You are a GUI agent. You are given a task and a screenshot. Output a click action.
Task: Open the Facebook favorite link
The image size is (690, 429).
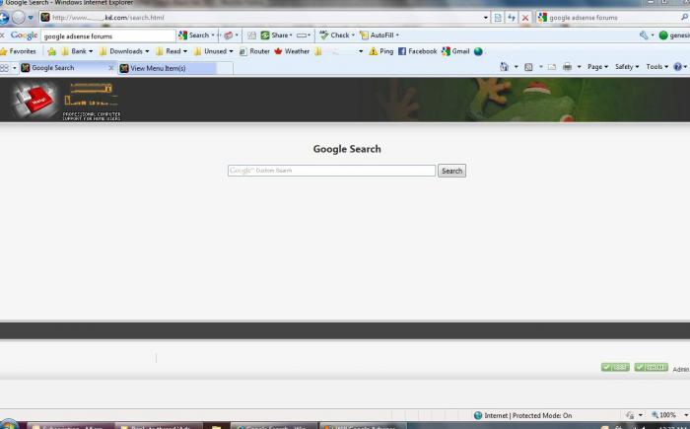pos(418,51)
